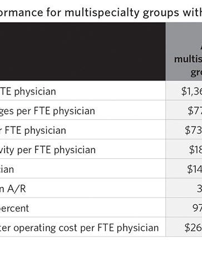202x261 pixels.
Task: Click the word 'groups' in the title
Action: tap(161, 13)
